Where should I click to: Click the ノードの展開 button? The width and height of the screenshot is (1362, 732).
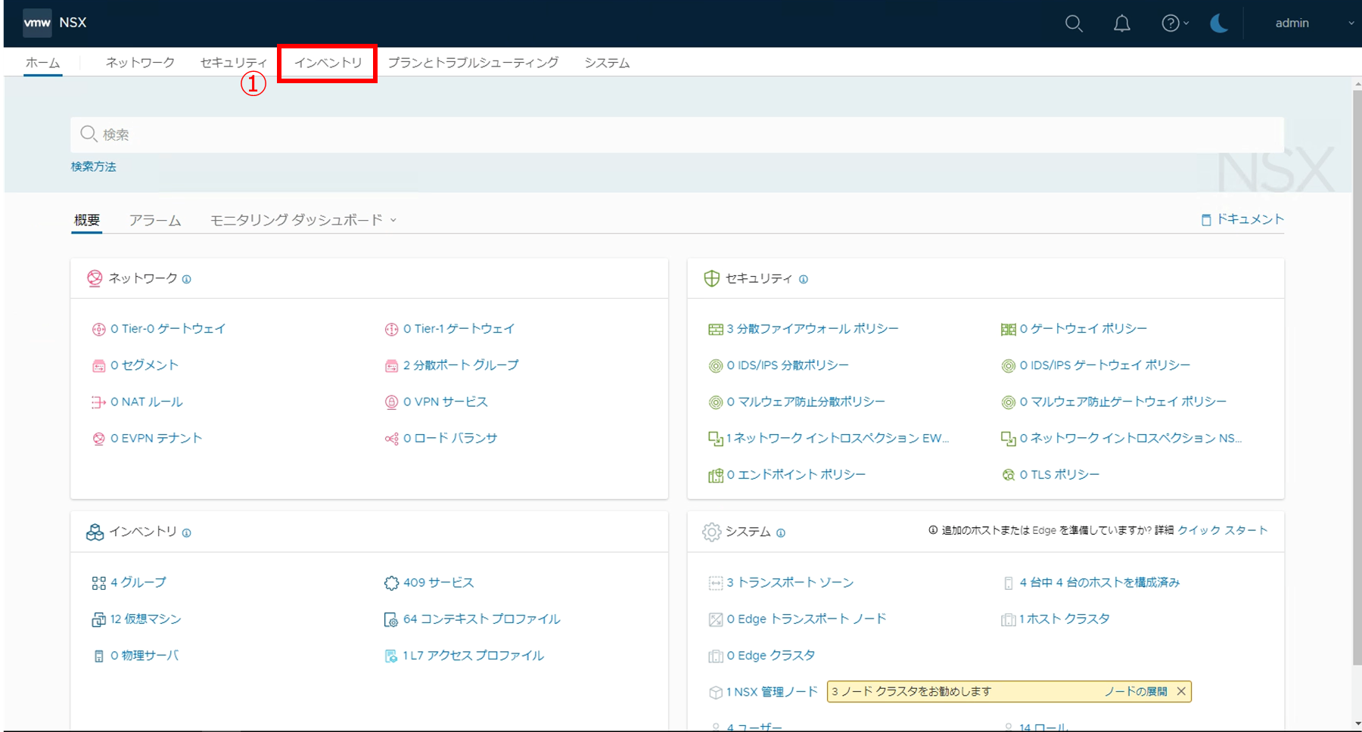click(1135, 691)
